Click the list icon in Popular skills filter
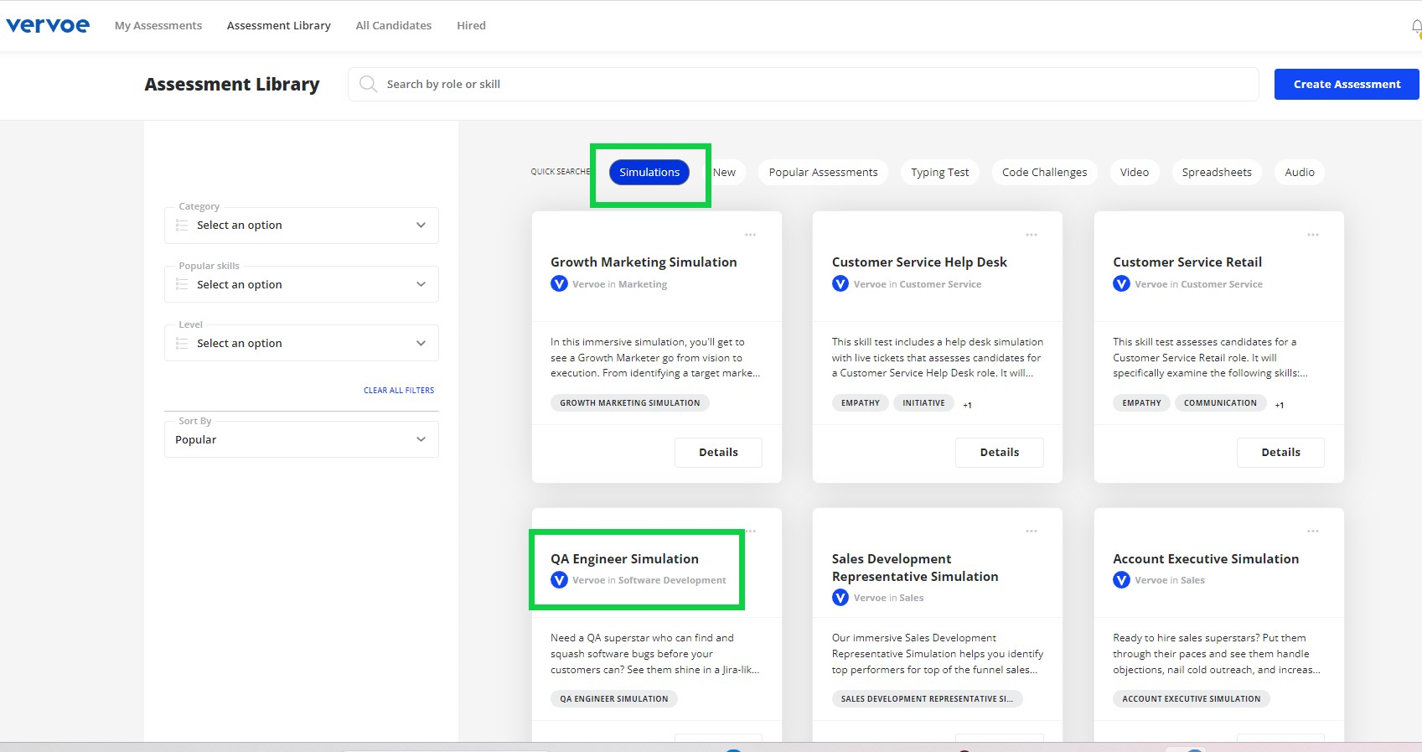The width and height of the screenshot is (1422, 752). tap(182, 284)
